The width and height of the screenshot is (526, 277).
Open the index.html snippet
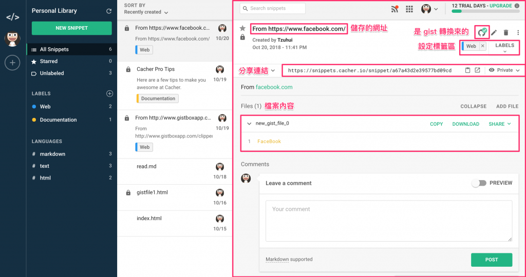[175, 224]
